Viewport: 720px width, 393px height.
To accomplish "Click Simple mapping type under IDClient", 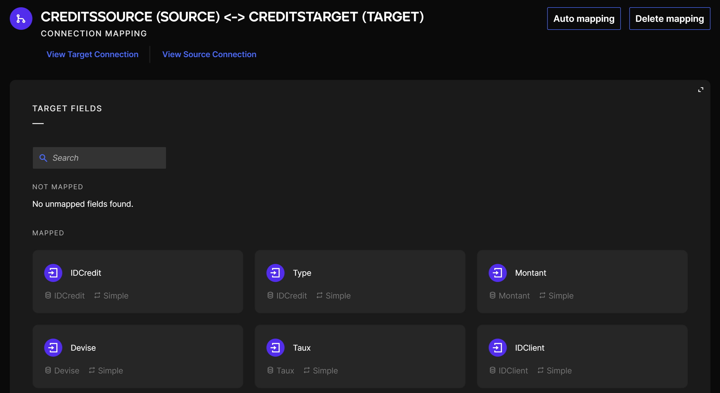I will click(x=559, y=370).
